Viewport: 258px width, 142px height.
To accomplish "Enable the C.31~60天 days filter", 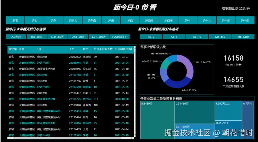I will pyautogui.click(x=57, y=37).
